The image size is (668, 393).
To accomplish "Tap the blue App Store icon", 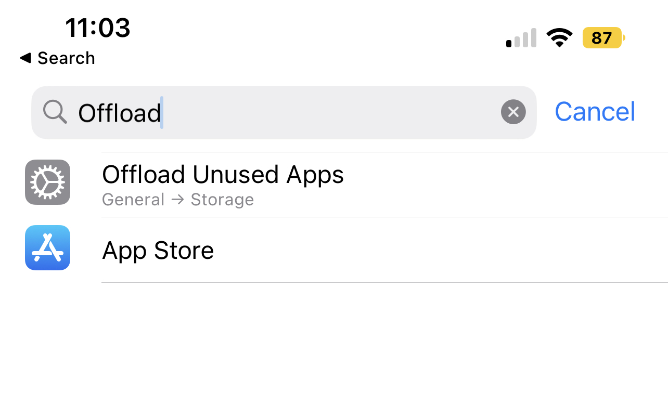I will tap(47, 248).
